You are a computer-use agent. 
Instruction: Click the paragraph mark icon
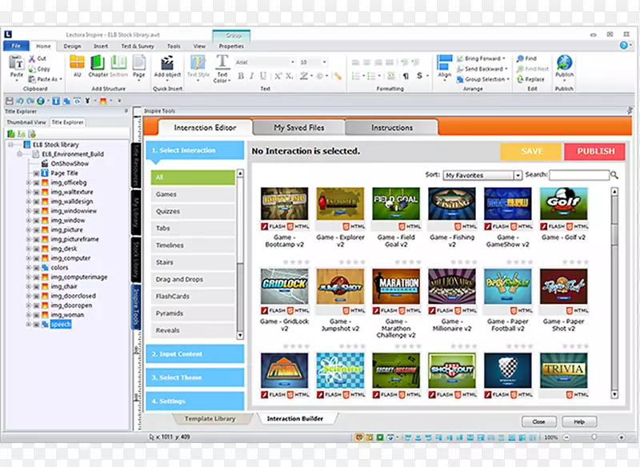coord(406,76)
